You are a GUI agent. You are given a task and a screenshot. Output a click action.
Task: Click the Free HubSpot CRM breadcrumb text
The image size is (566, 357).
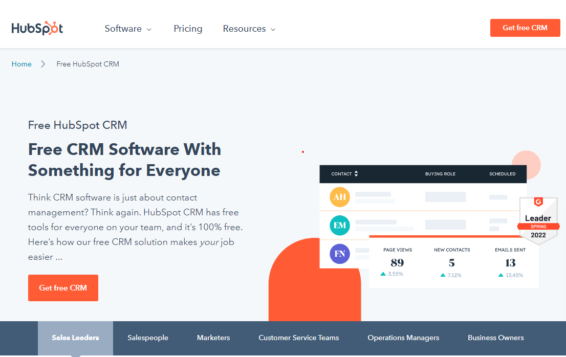click(88, 64)
